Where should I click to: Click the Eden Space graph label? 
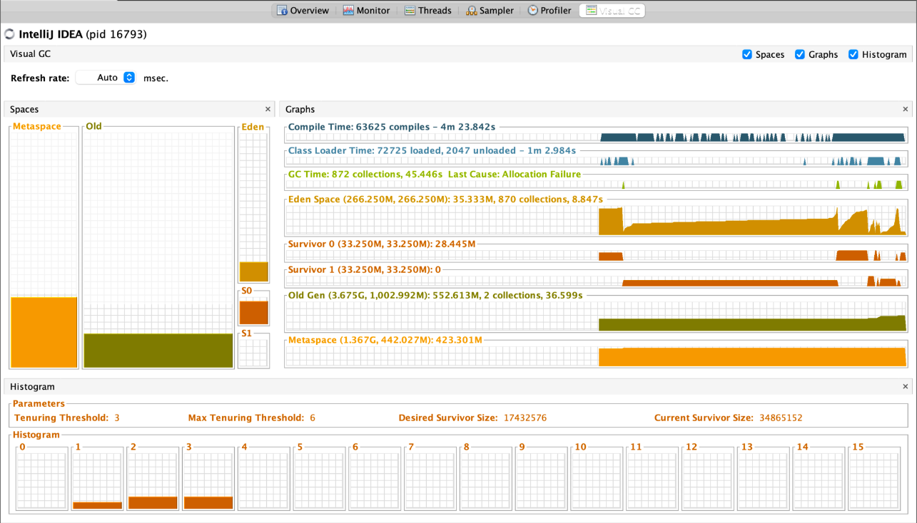click(445, 200)
